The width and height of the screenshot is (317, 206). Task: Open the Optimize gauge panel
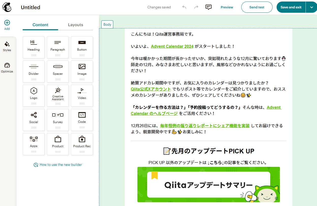click(x=7, y=68)
